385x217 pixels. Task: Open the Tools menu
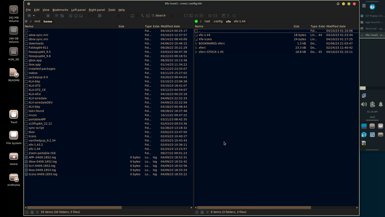click(x=112, y=10)
